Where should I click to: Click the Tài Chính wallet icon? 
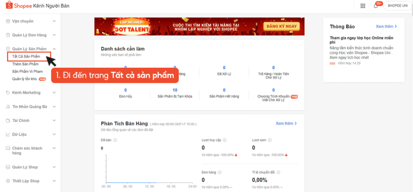(8, 121)
